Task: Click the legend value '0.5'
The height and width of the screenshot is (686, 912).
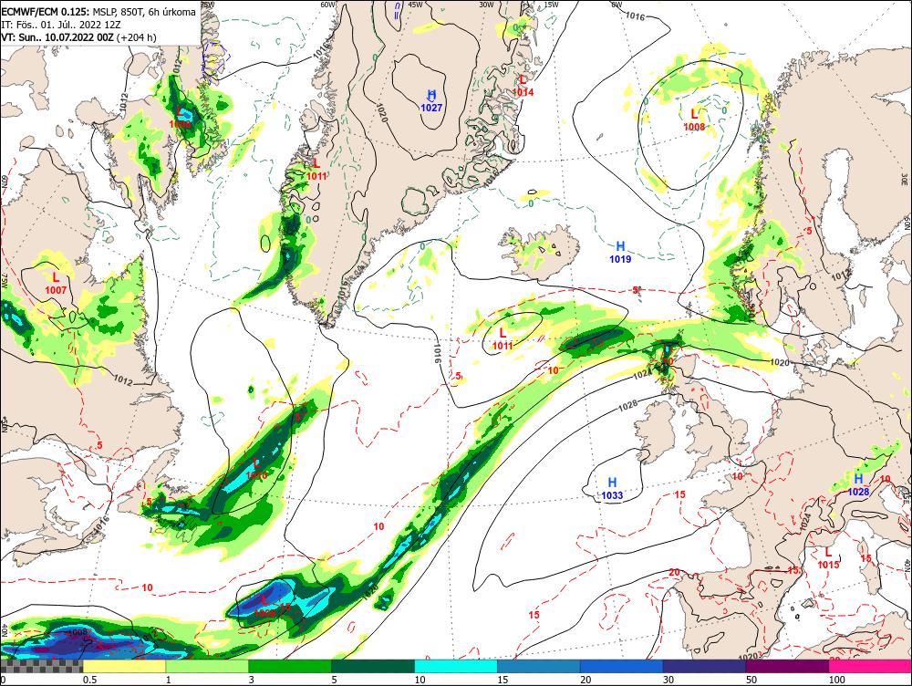Action: 89,680
